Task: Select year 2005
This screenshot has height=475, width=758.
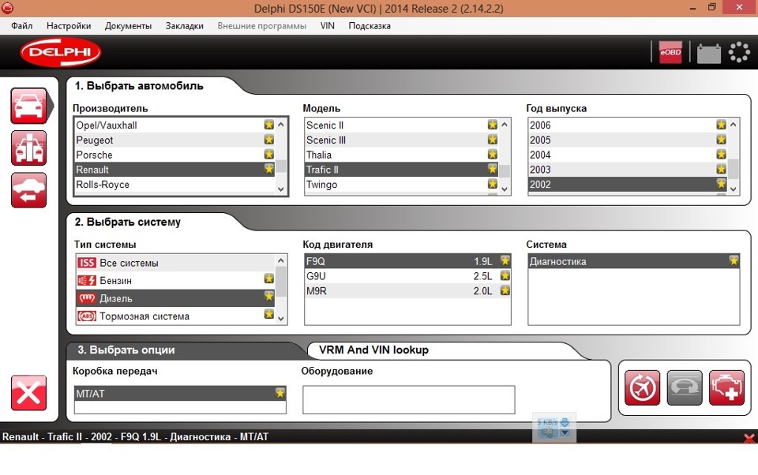Action: (x=628, y=140)
